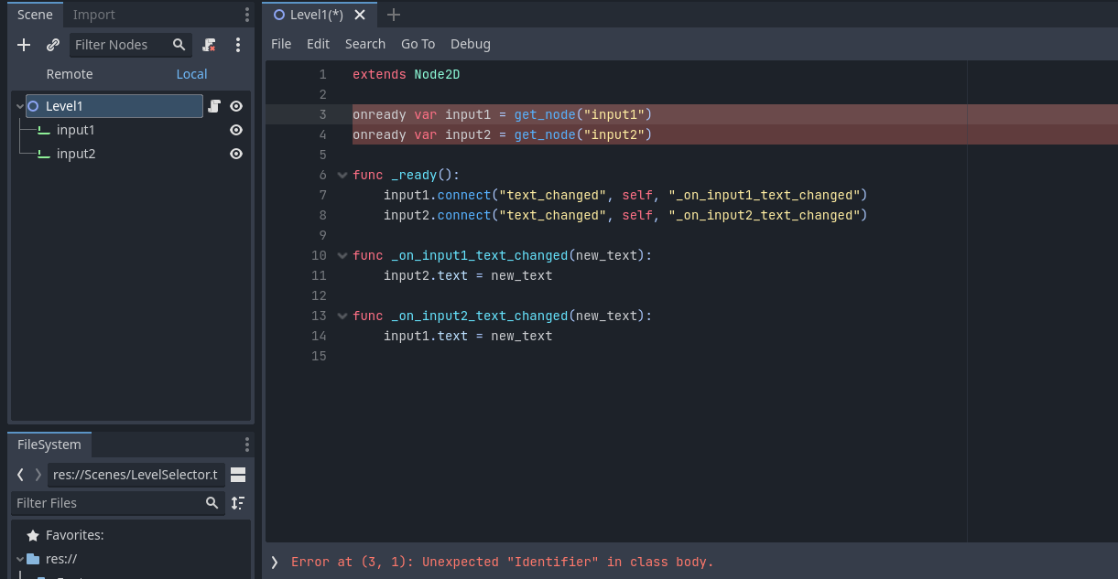
Task: Open the Search menu in script editor
Action: pyautogui.click(x=364, y=43)
